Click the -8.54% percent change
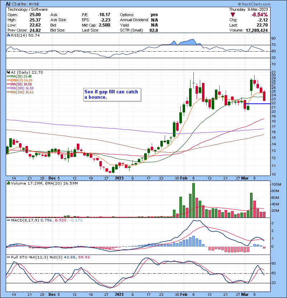Image resolution: width=287 pixels, height=298 pixels. (x=260, y=15)
